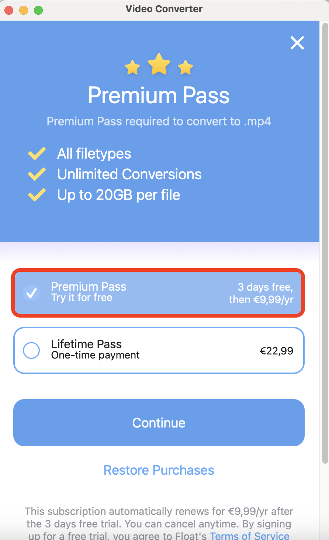Click the X icon to dismiss the paywall
The width and height of the screenshot is (329, 540).
297,43
